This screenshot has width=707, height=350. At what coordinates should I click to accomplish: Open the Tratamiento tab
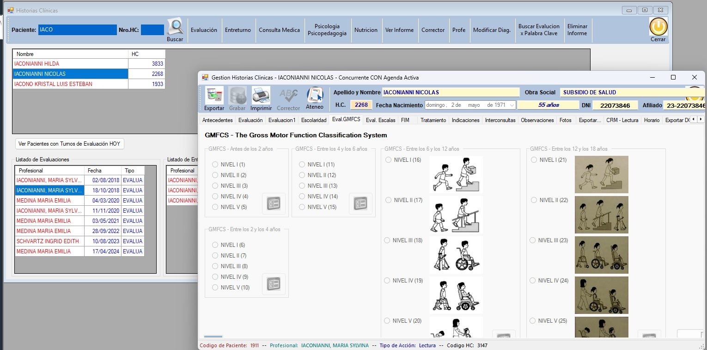(x=433, y=120)
